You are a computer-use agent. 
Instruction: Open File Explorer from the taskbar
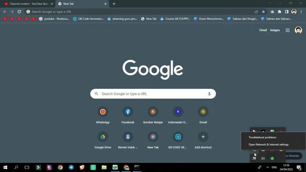[104, 167]
